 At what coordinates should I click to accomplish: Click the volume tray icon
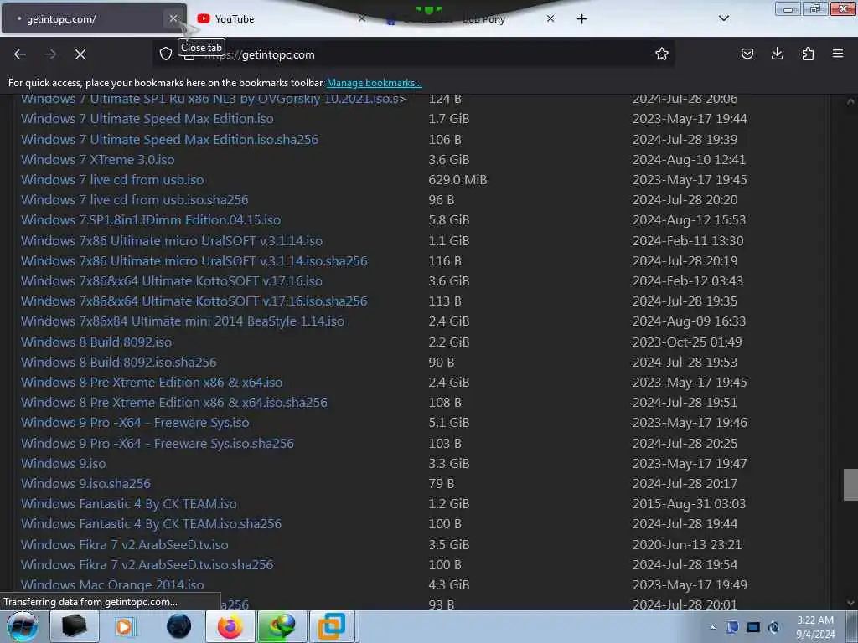(773, 627)
